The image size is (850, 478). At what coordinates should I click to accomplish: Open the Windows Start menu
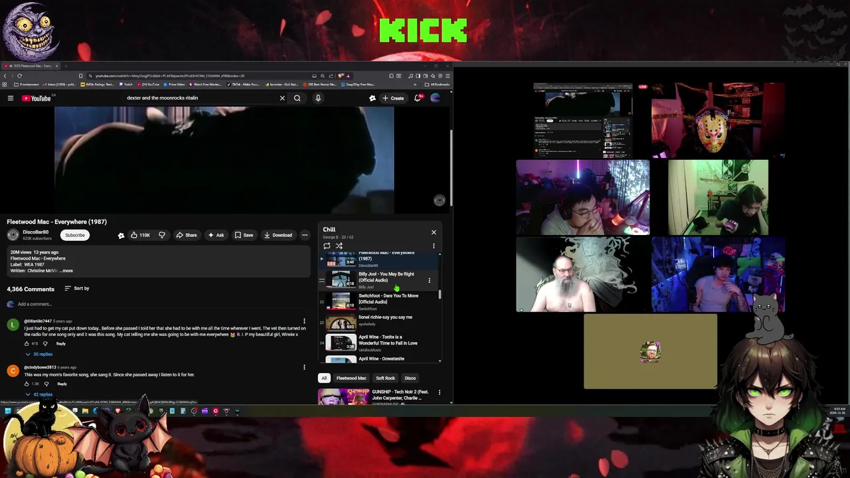(x=7, y=411)
